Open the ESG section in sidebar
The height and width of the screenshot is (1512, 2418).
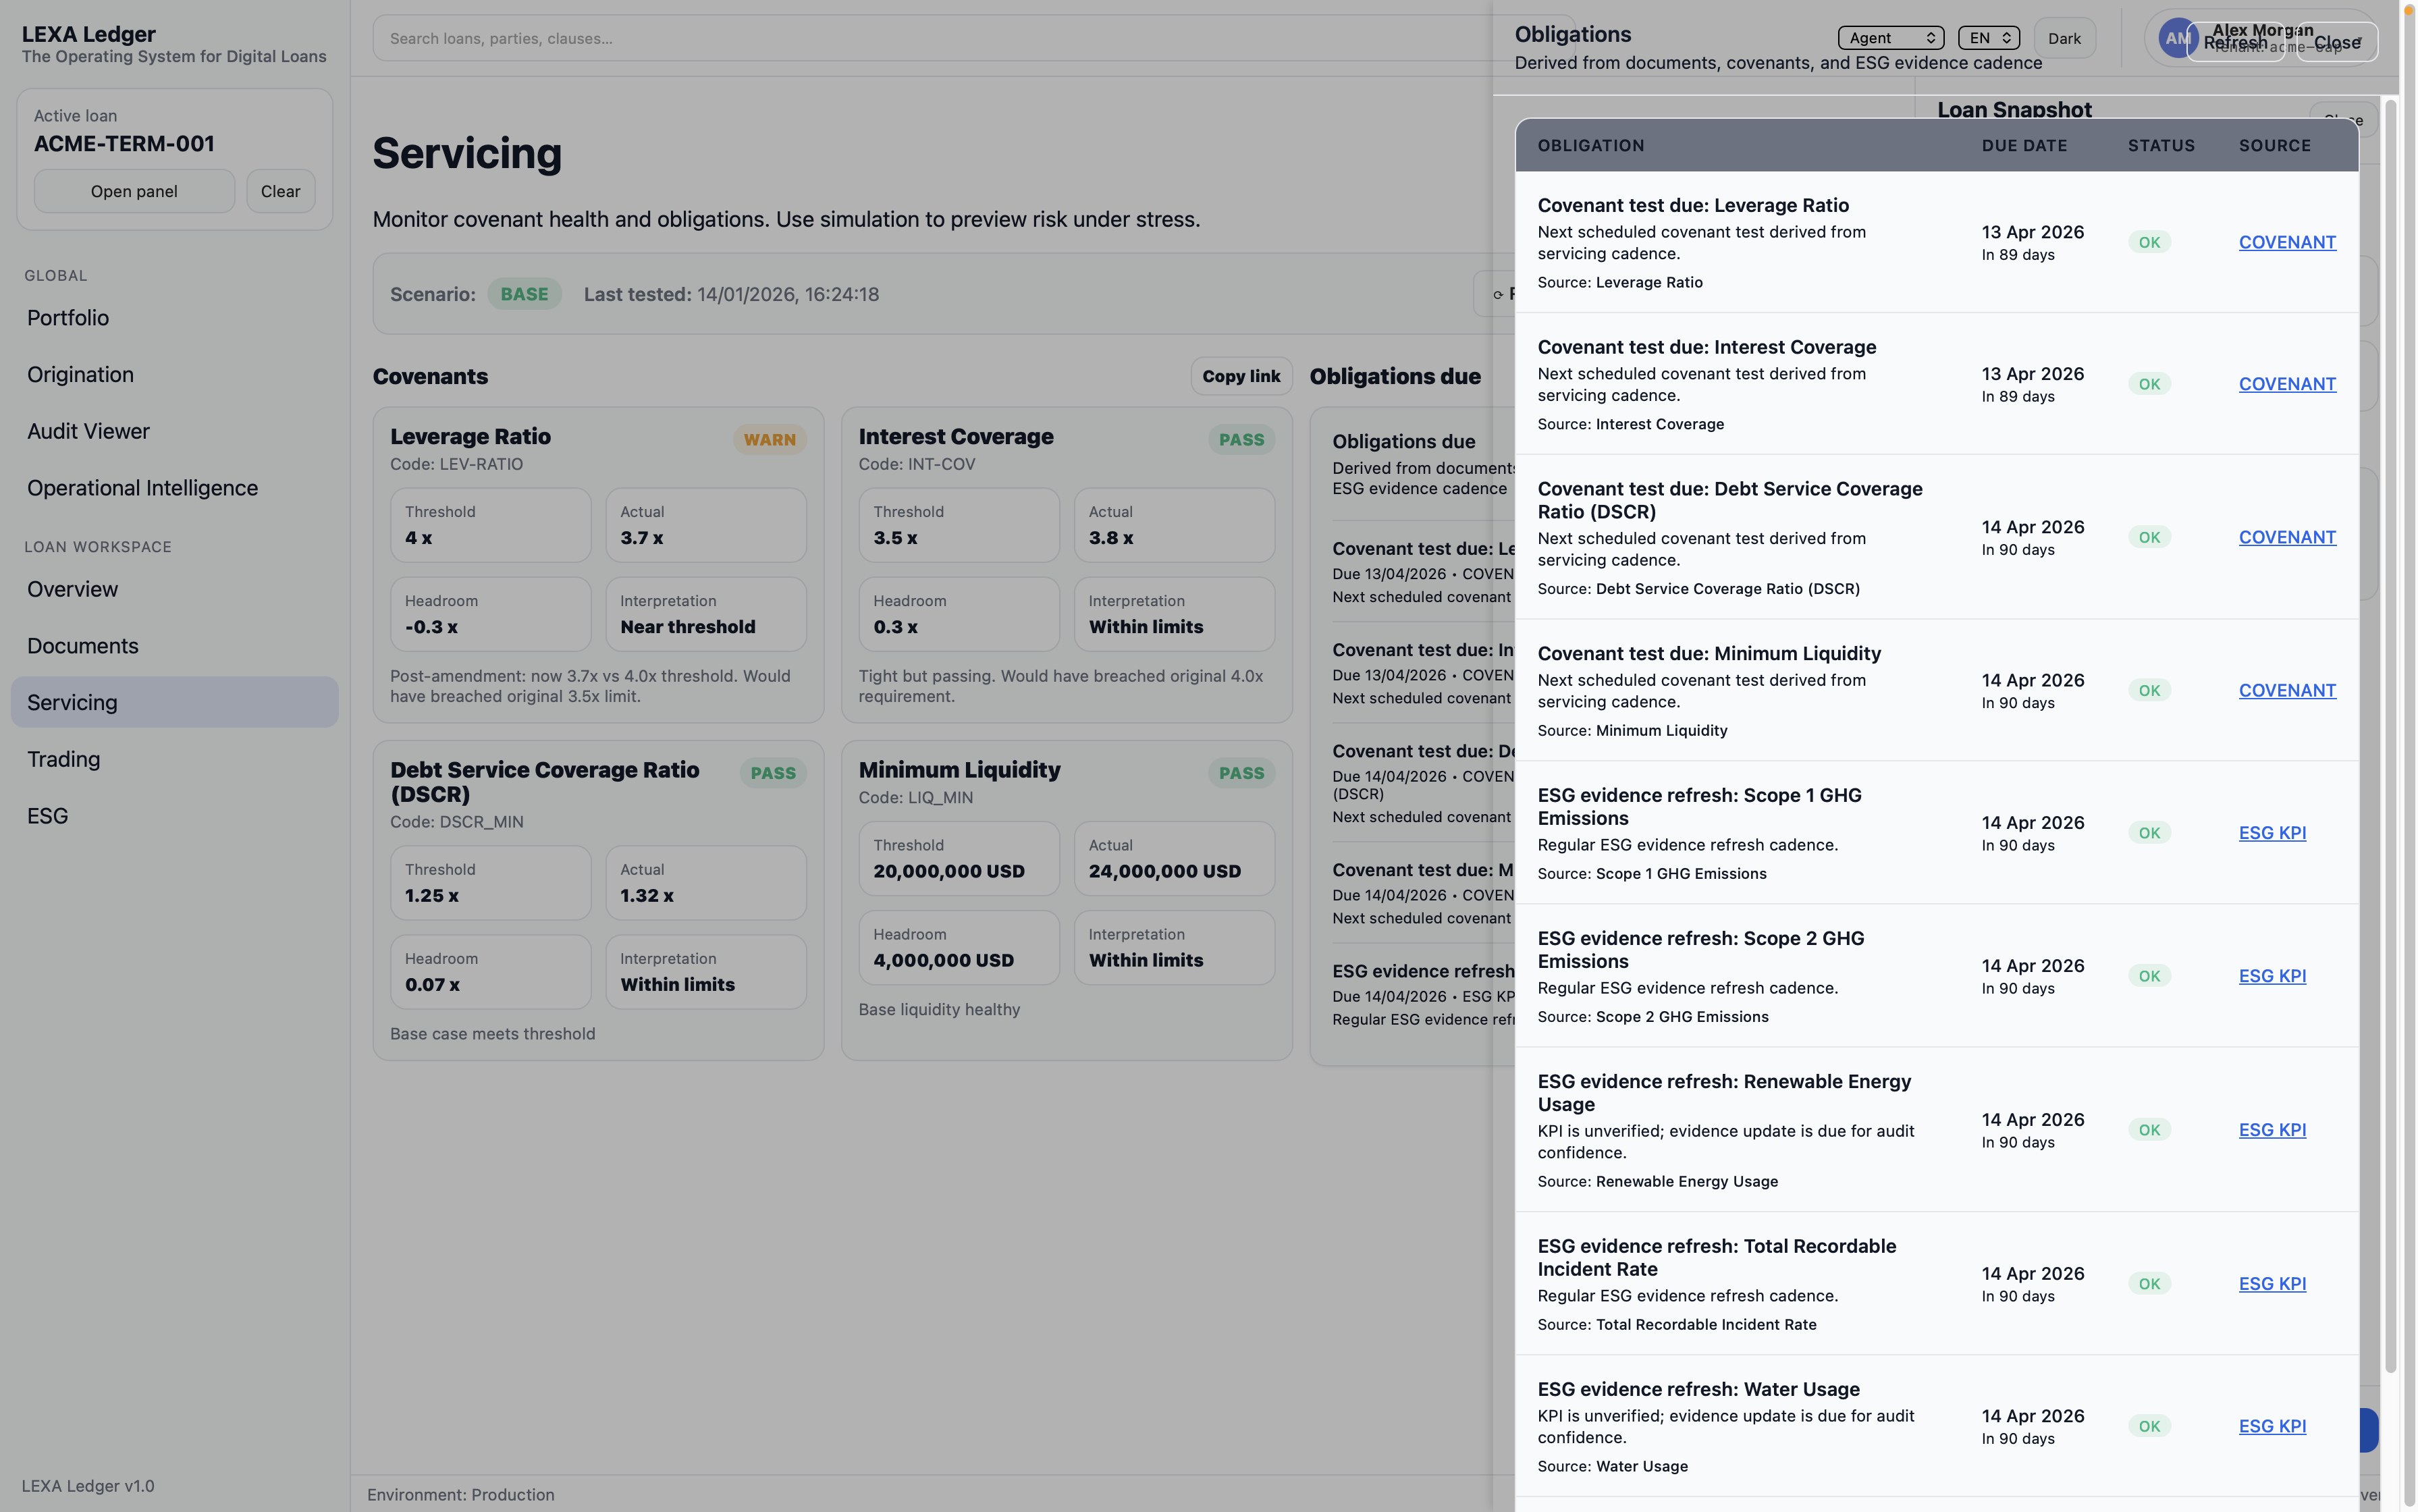point(48,816)
